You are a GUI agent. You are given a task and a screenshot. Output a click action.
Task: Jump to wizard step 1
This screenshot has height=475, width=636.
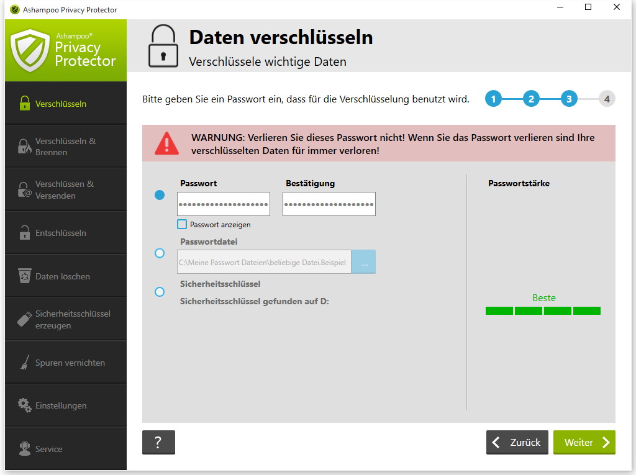tap(493, 99)
